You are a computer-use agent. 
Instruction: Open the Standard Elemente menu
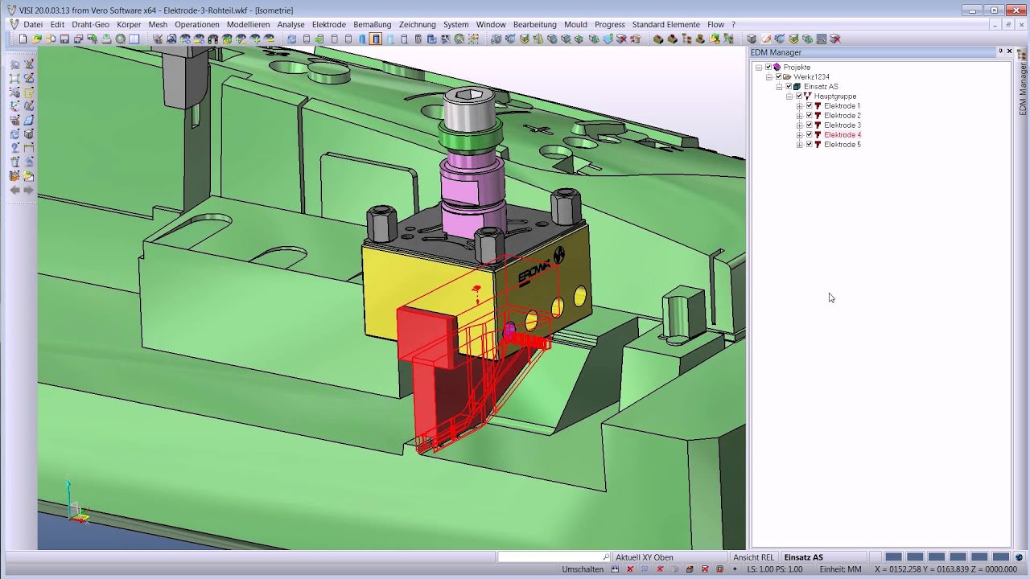pyautogui.click(x=666, y=24)
